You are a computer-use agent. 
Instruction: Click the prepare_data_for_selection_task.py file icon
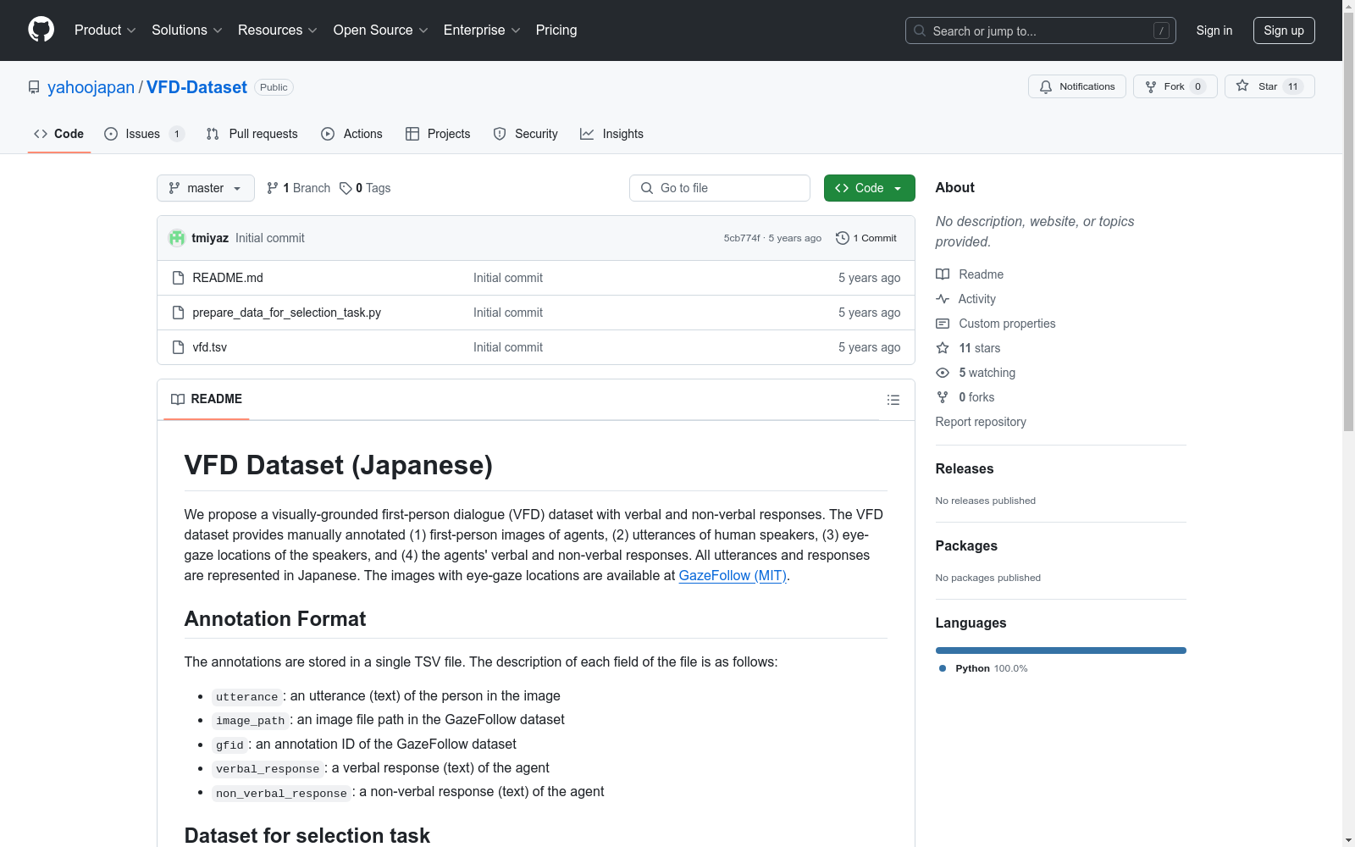coord(178,313)
